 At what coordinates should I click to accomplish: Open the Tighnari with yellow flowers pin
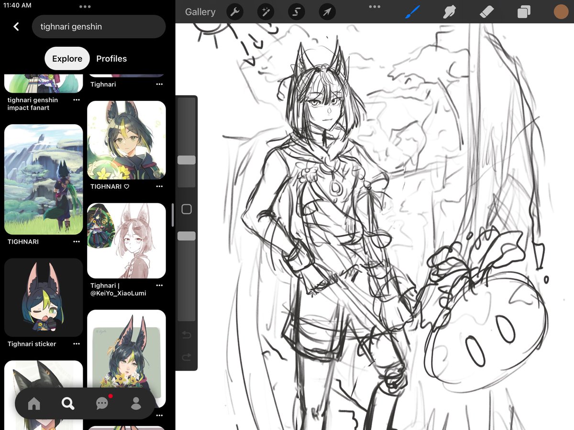point(127,358)
